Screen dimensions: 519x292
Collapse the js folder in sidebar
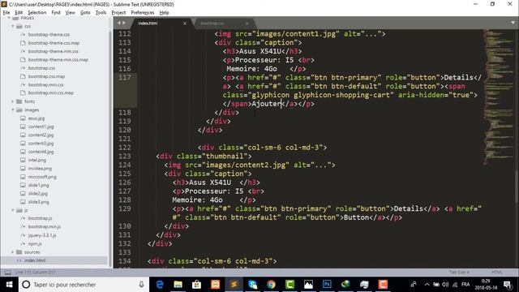13,210
